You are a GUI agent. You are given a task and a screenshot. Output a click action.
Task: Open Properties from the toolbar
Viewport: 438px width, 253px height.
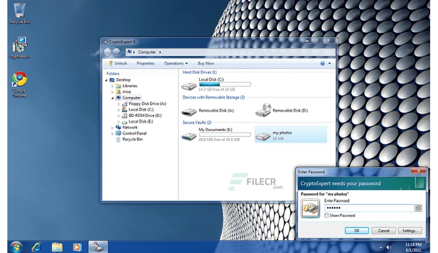(145, 64)
